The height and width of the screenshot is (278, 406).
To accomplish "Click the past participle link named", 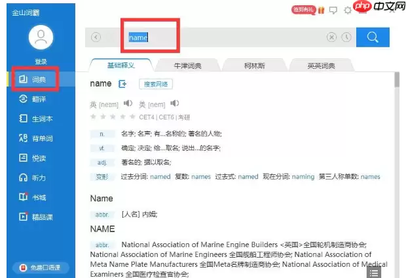I will (x=160, y=176).
